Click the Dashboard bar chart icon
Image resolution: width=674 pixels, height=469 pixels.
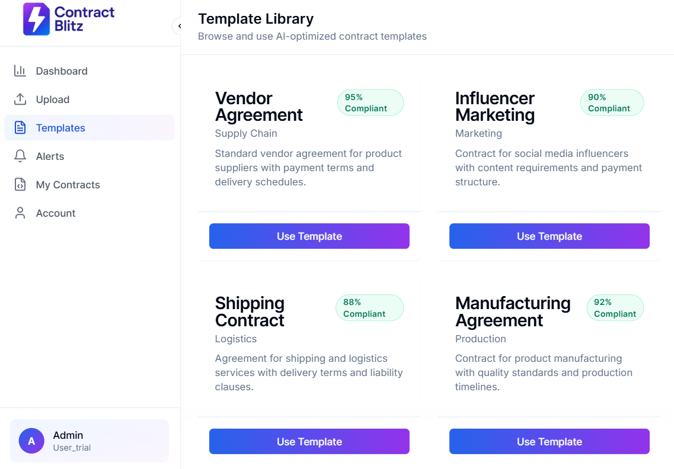tap(20, 71)
